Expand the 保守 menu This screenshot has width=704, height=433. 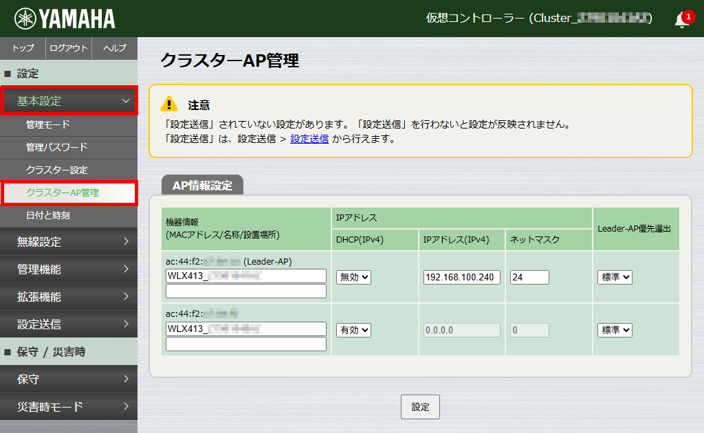point(69,379)
